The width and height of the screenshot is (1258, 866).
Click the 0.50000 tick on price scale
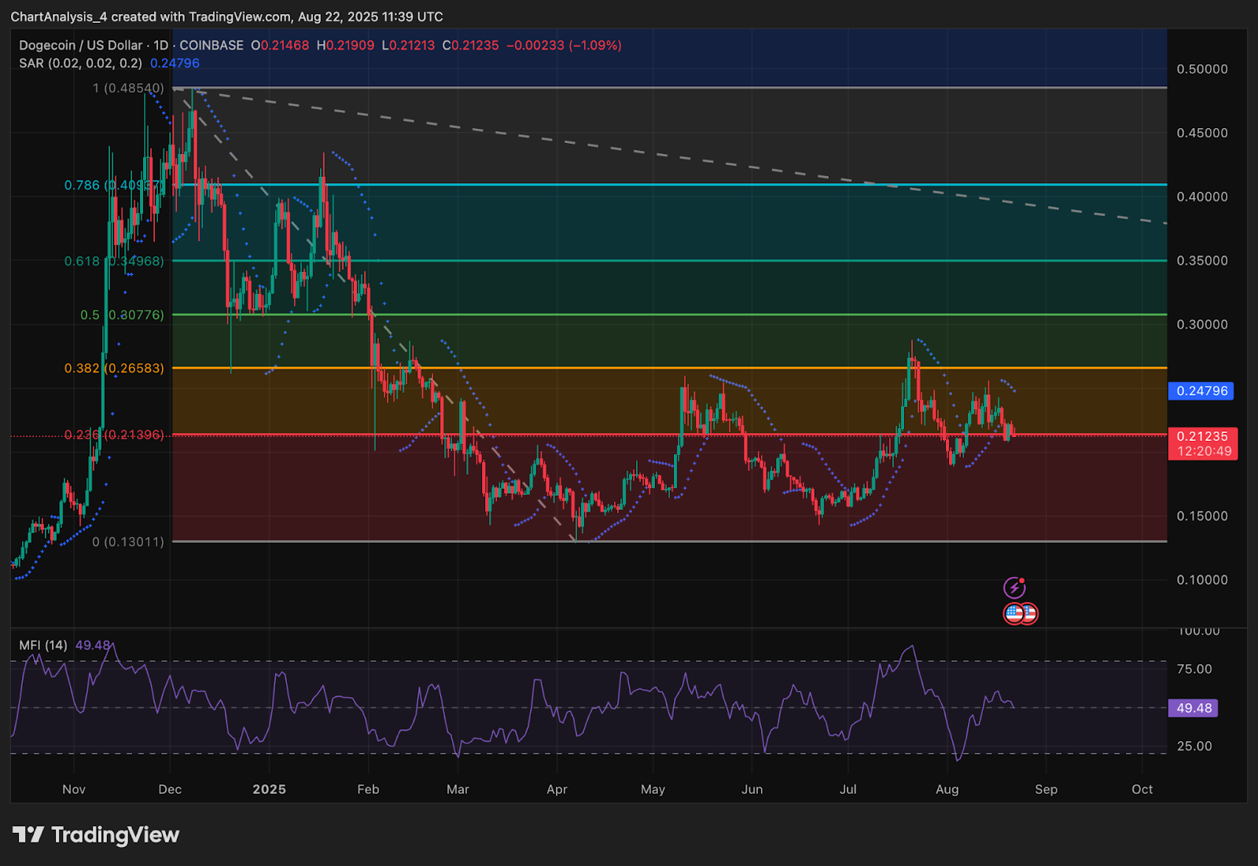tap(1201, 69)
